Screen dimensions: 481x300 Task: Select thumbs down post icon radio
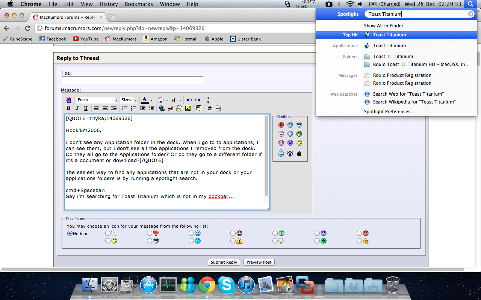(x=150, y=233)
